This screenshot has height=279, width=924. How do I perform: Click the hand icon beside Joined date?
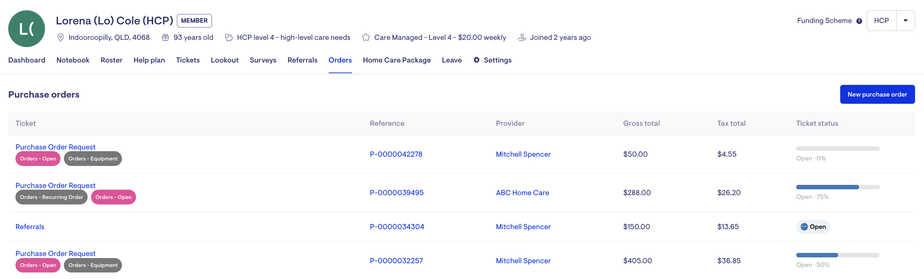522,37
